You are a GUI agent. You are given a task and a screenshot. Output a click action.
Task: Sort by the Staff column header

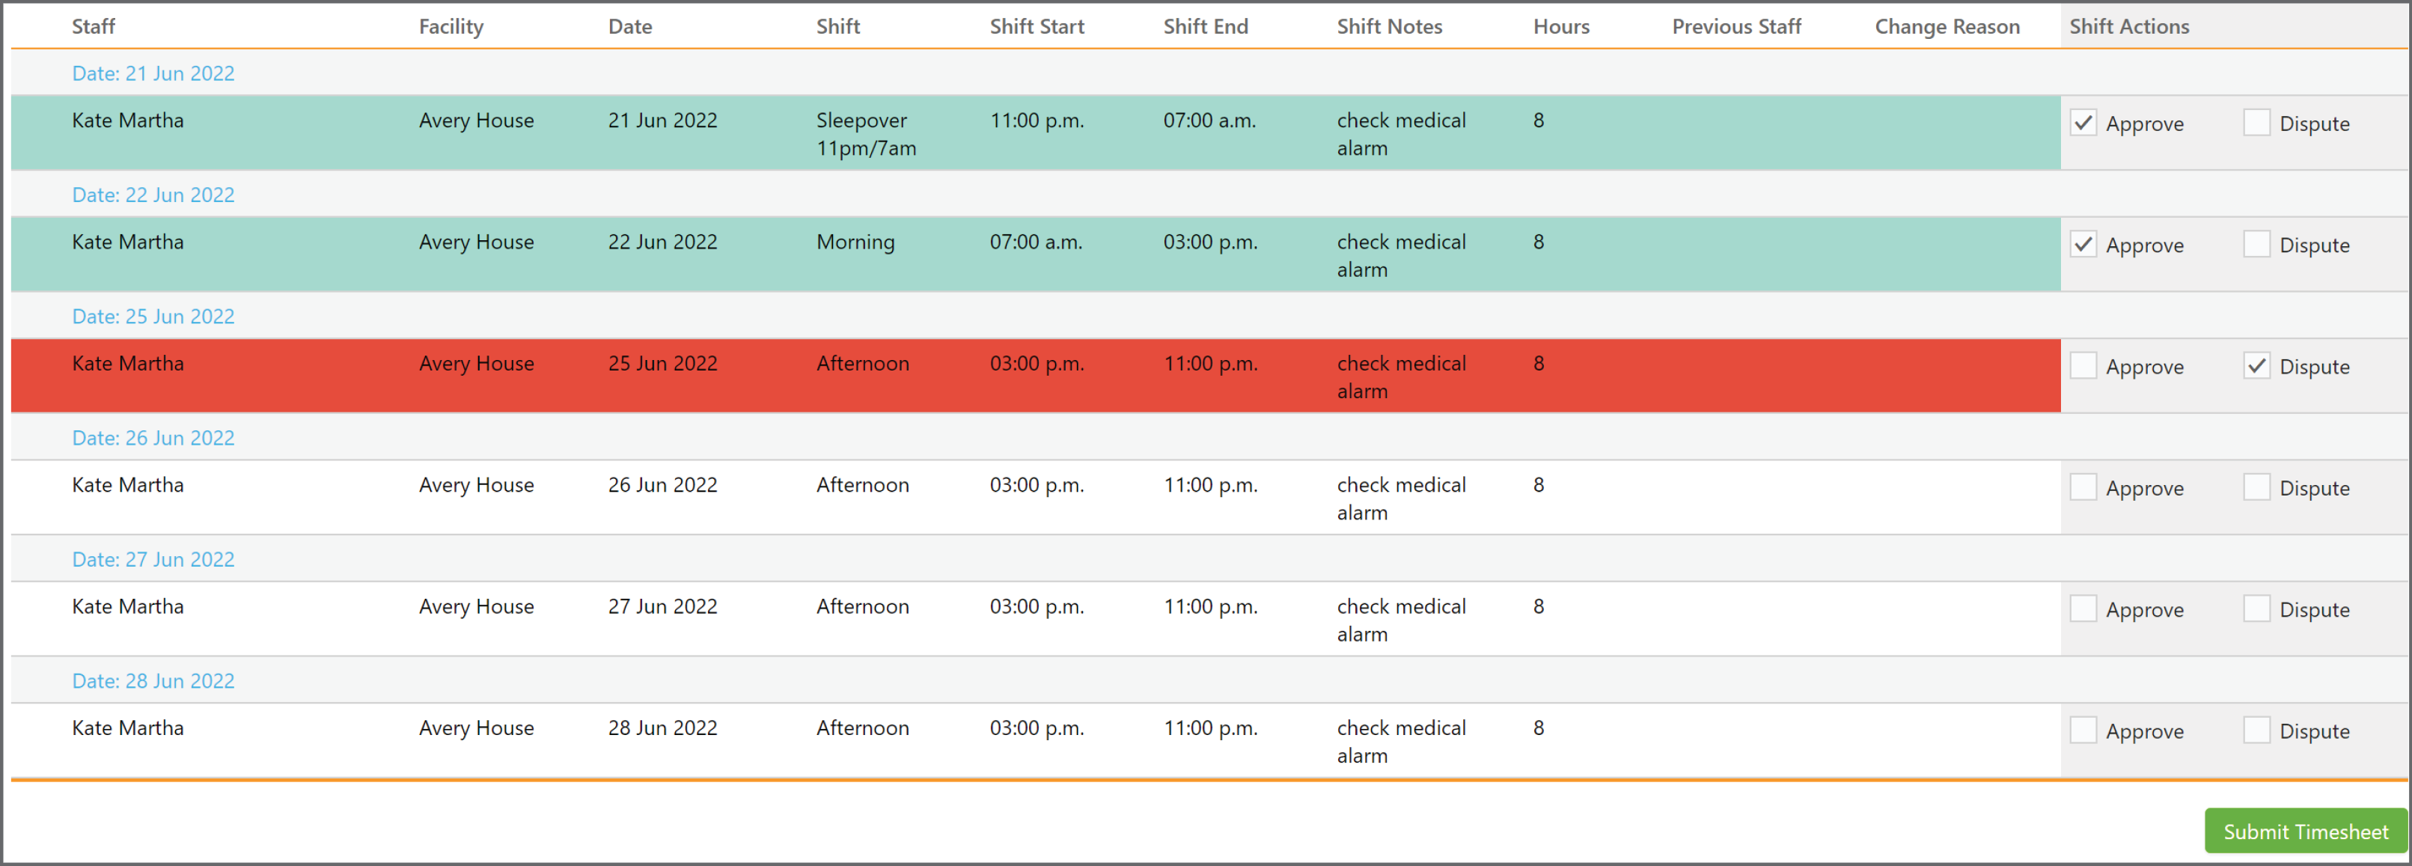94,26
